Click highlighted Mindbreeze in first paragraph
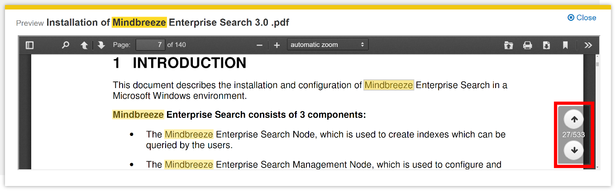 389,85
